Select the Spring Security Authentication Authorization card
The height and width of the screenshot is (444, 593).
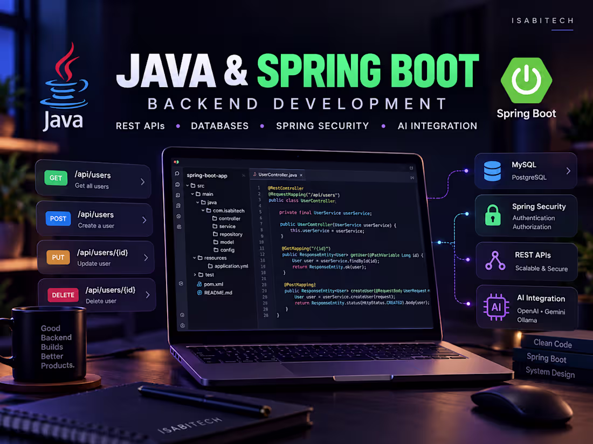pyautogui.click(x=526, y=216)
